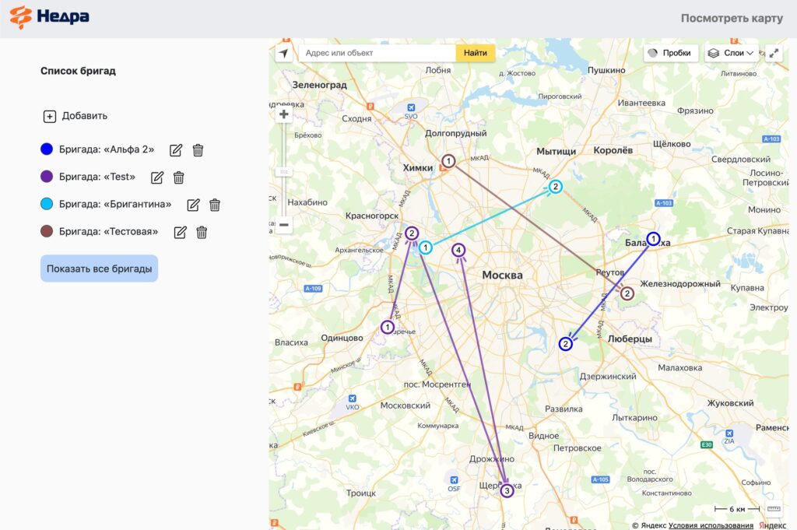This screenshot has width=797, height=530.
Task: Edit brigade «Бригантина»
Action: (193, 205)
